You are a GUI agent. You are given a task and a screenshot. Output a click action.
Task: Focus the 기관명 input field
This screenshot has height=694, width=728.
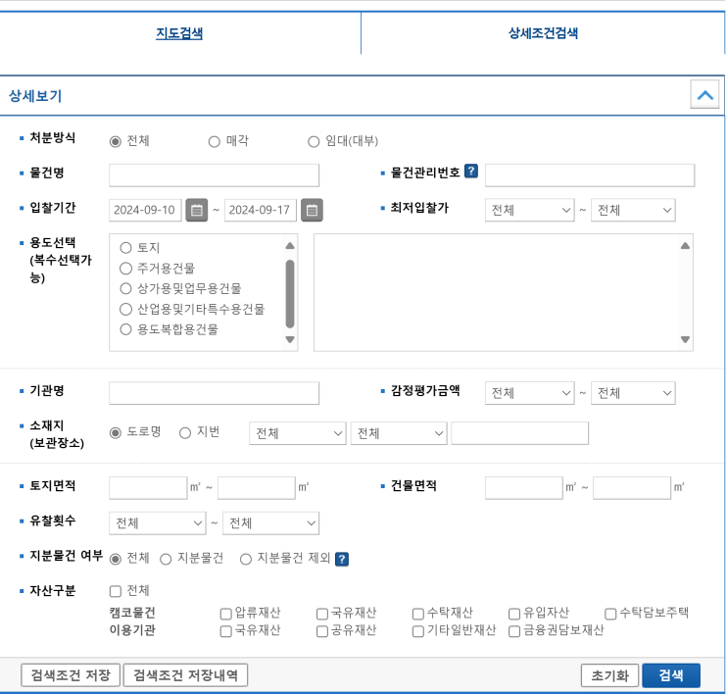[214, 393]
